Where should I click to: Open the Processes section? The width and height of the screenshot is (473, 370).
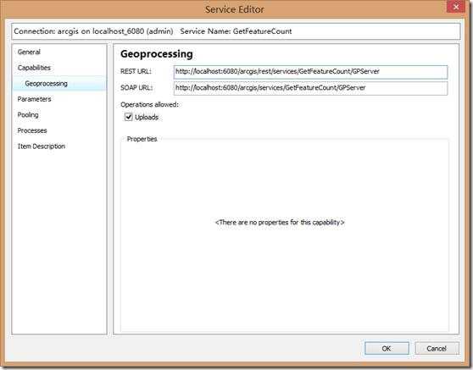tap(32, 130)
